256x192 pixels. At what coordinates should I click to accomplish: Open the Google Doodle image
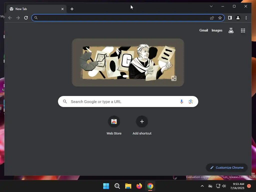tap(128, 62)
